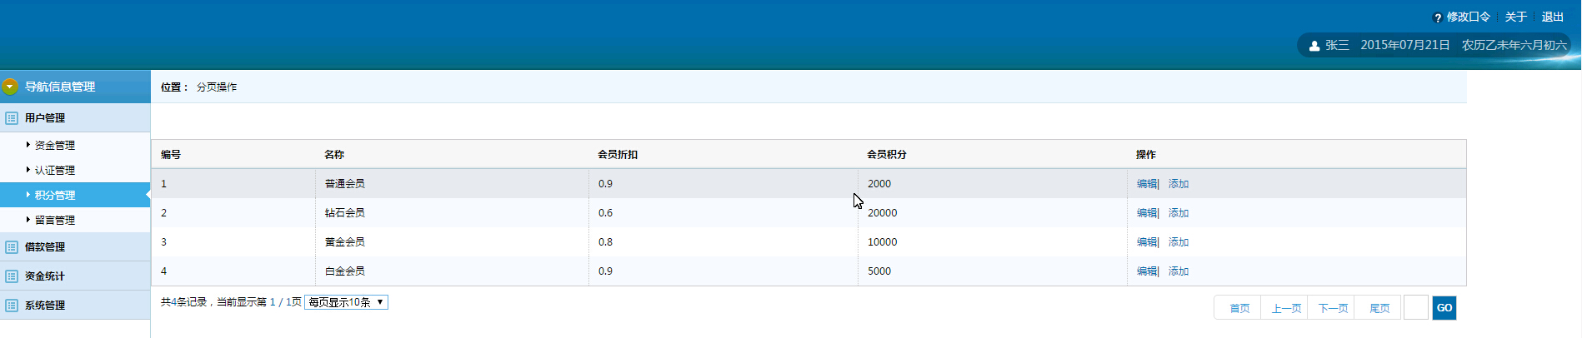Click the page number input box
This screenshot has width=1582, height=338.
(x=1416, y=308)
